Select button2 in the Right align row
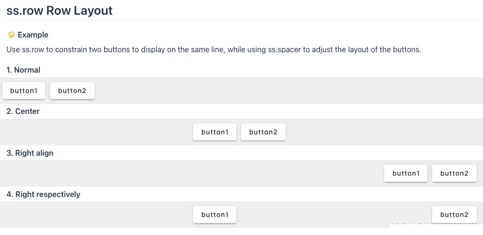Image resolution: width=483 pixels, height=235 pixels. 454,173
